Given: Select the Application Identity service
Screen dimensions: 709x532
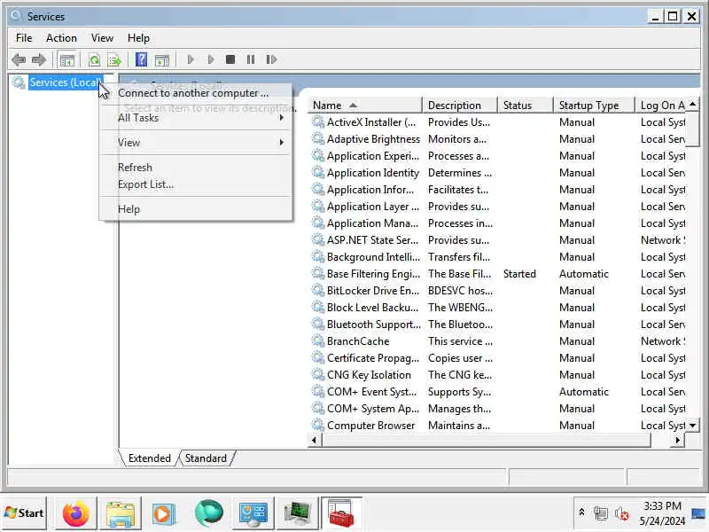Looking at the screenshot, I should click(497, 173).
